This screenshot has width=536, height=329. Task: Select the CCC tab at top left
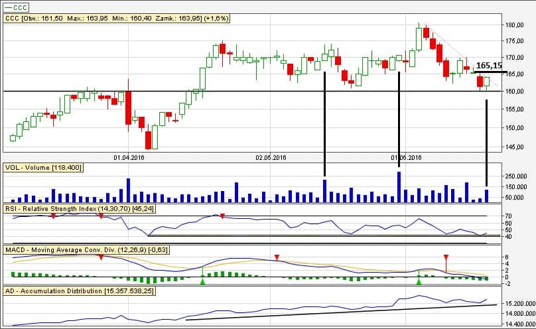tap(17, 7)
